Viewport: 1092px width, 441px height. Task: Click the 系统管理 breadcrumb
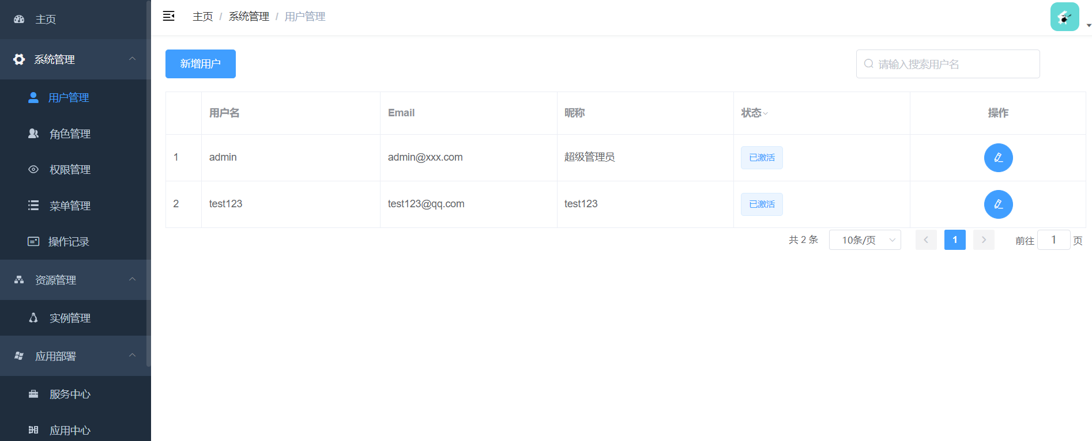coord(249,17)
